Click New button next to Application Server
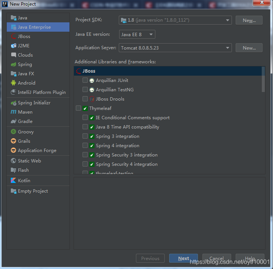The image size is (273, 269). 249,48
